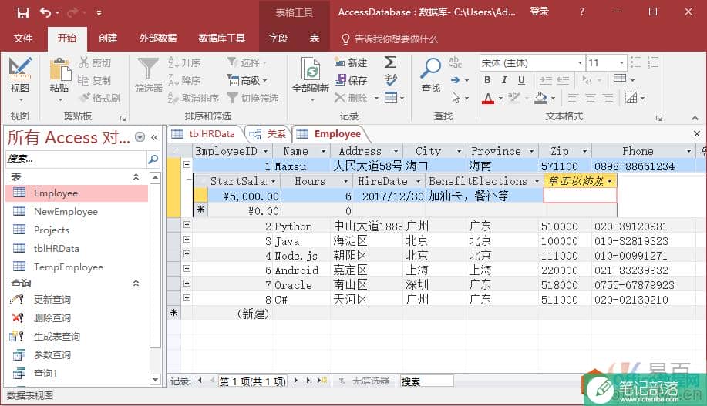Toggle Bold formatting
Screen dimensions: 707x406
(x=487, y=80)
